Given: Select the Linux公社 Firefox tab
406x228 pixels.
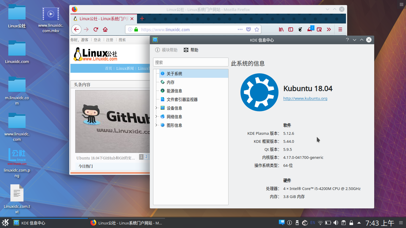Looking at the screenshot, I should [103, 18].
